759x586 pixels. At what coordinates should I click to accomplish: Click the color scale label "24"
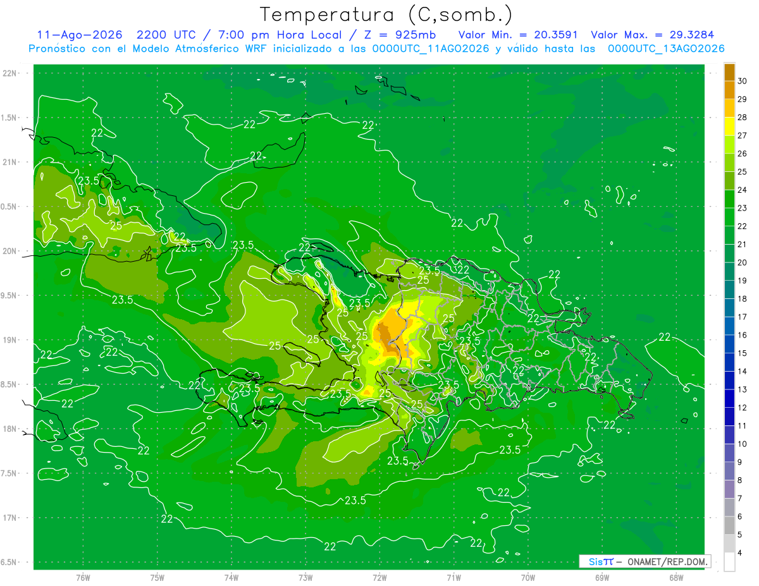742,190
